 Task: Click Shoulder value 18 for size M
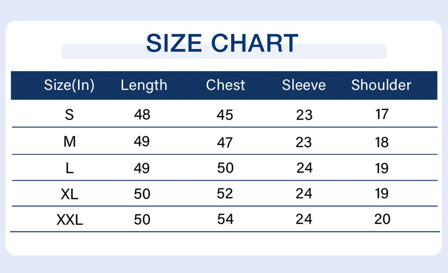[x=382, y=142]
